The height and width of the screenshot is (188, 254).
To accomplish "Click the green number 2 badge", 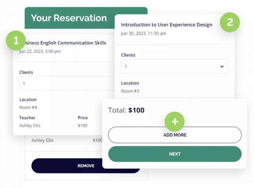I will [x=230, y=22].
